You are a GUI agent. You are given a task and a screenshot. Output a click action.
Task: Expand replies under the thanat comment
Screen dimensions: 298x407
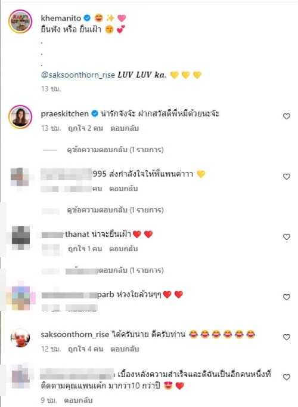115,270
